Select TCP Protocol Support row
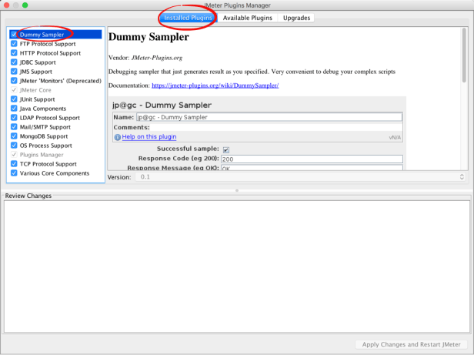The image size is (474, 355). pyautogui.click(x=55, y=164)
